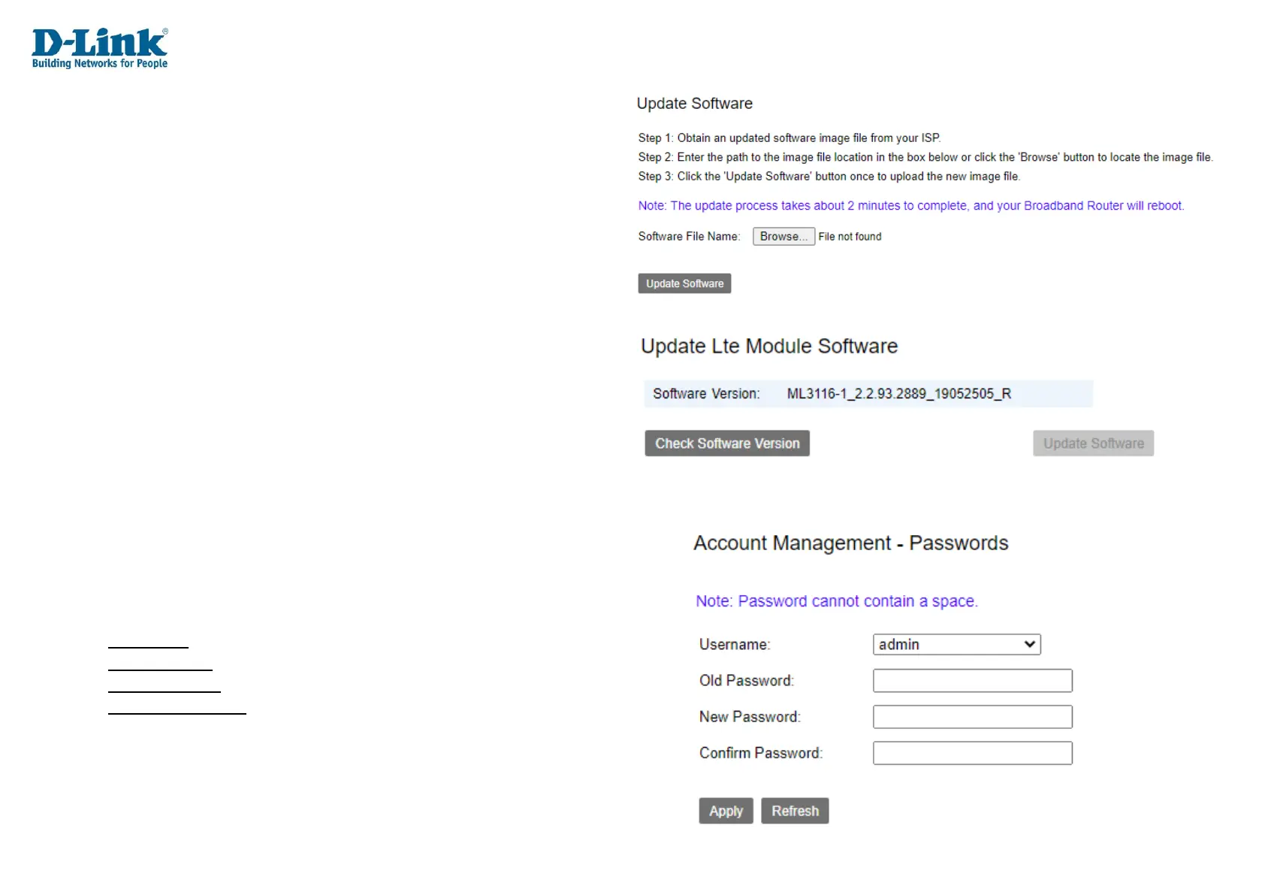Click 'Update Lte Module Software' heading
The image size is (1265, 895).
pyautogui.click(x=769, y=346)
